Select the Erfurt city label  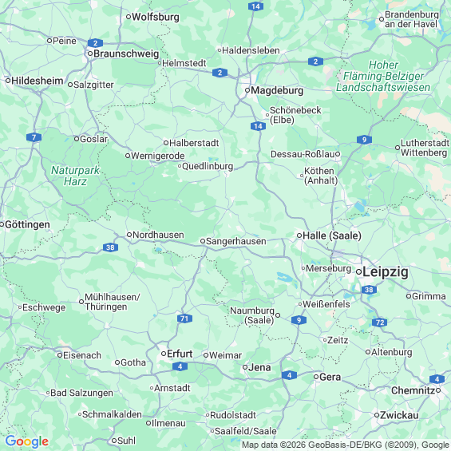180,354
